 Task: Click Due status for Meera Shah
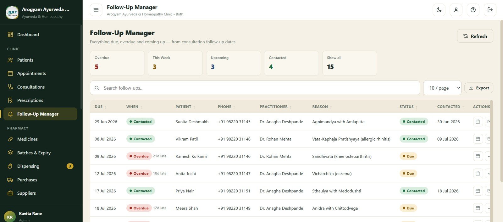408,208
